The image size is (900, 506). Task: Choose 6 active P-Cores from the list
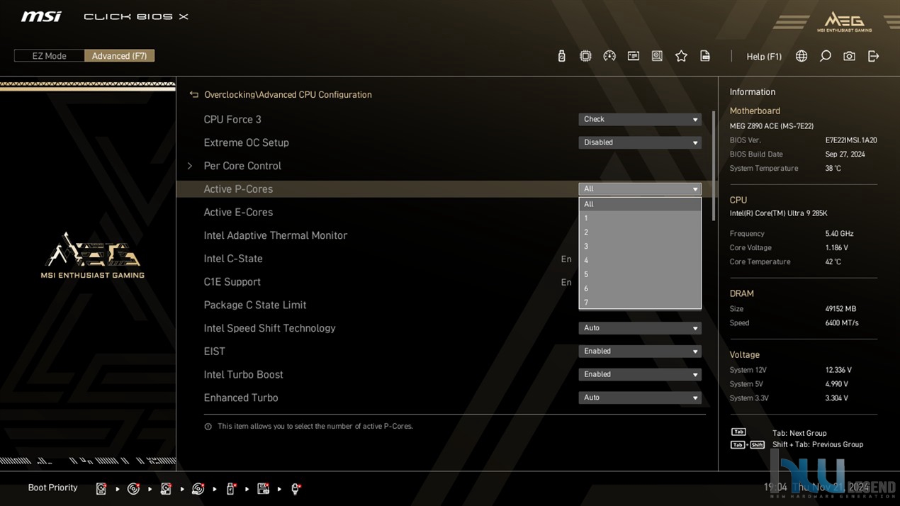640,288
